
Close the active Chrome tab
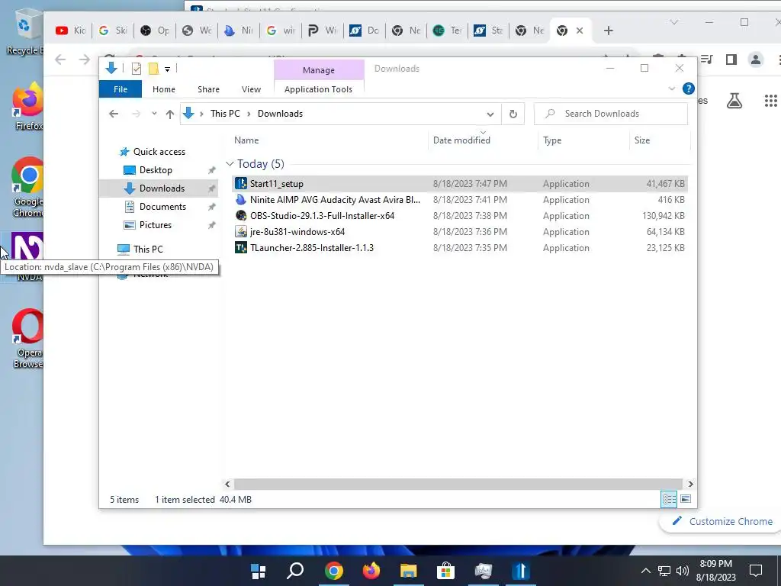tap(580, 31)
